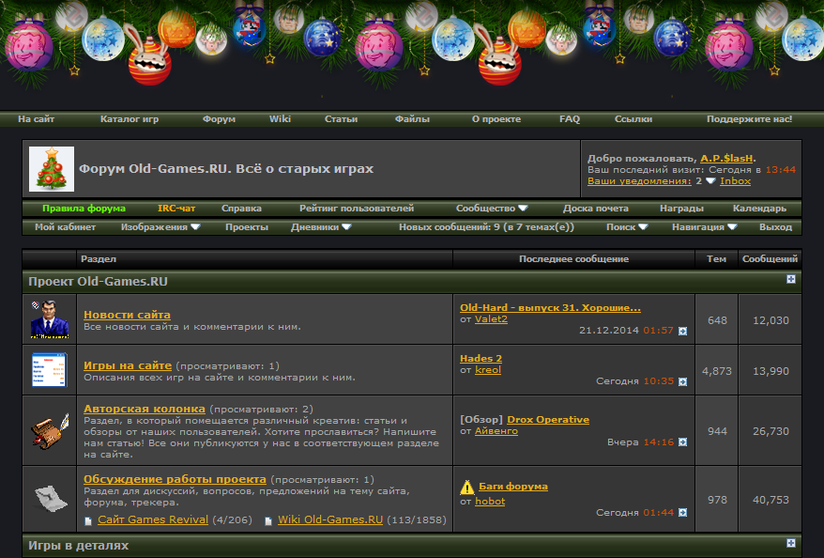Open Доска почета

point(595,209)
